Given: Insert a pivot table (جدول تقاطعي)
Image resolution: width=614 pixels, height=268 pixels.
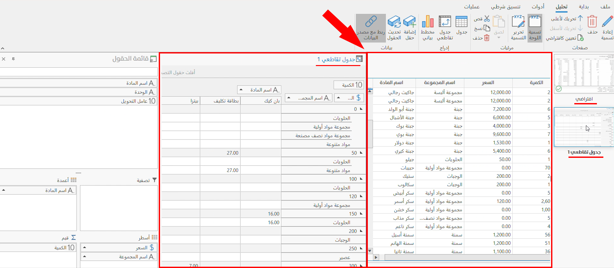Looking at the screenshot, I should pos(445,22).
